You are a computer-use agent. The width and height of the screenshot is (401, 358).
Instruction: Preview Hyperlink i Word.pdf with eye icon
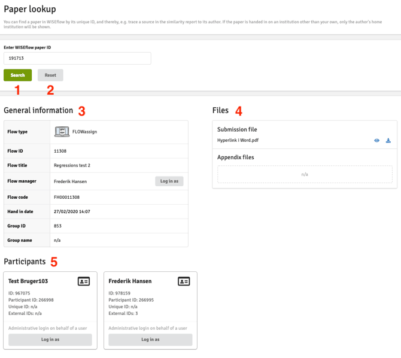click(377, 141)
